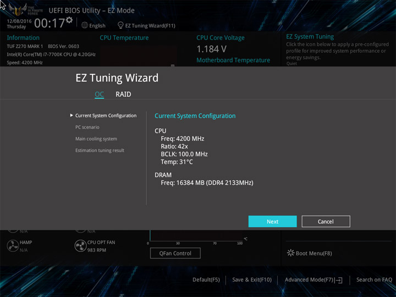Click the Speed: 4200 MHz text

25,62
